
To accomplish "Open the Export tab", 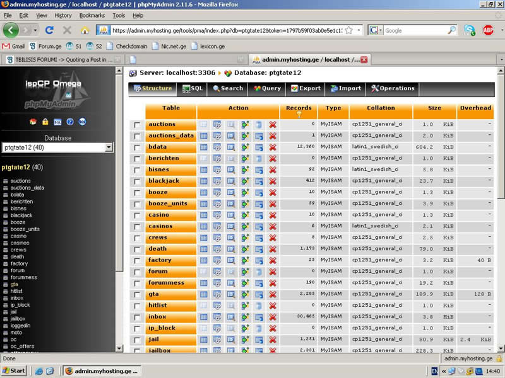I will pos(306,88).
